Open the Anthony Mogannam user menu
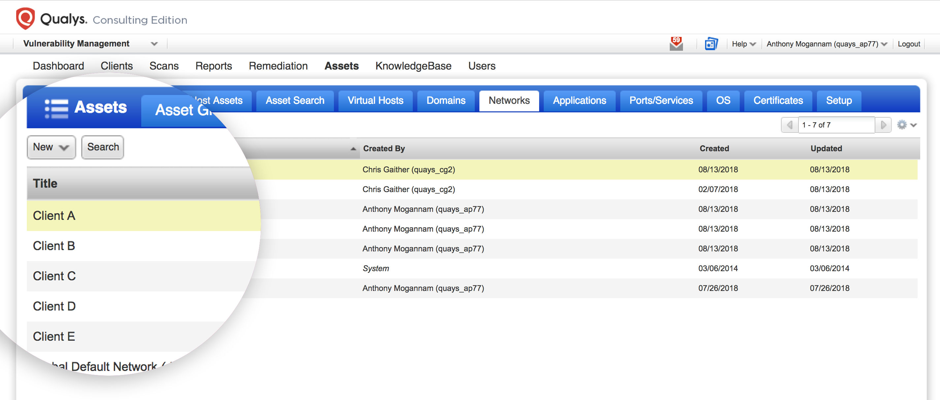The width and height of the screenshot is (940, 400). tap(827, 44)
